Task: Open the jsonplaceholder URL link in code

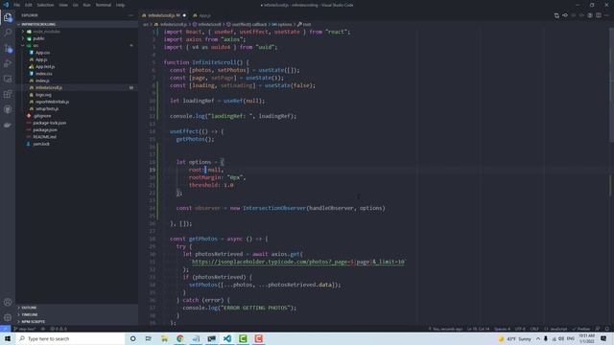Action: [x=298, y=262]
